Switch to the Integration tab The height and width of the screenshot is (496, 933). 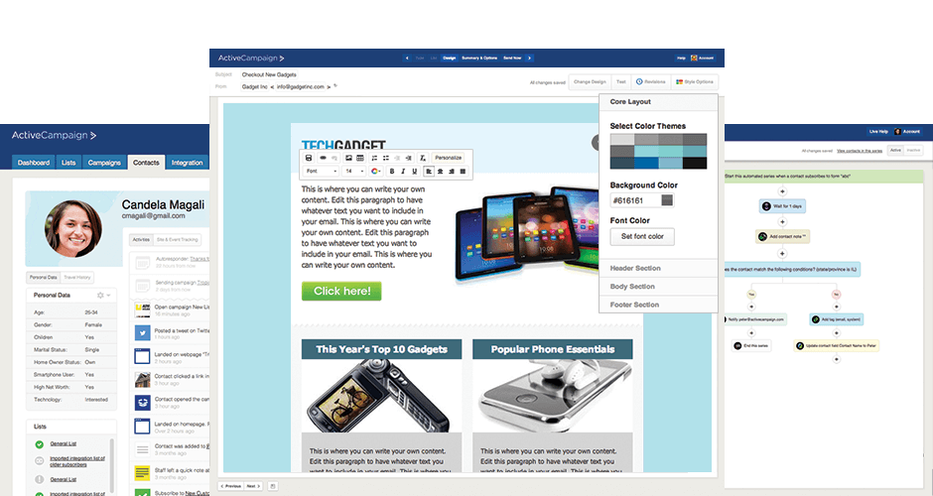[x=187, y=163]
